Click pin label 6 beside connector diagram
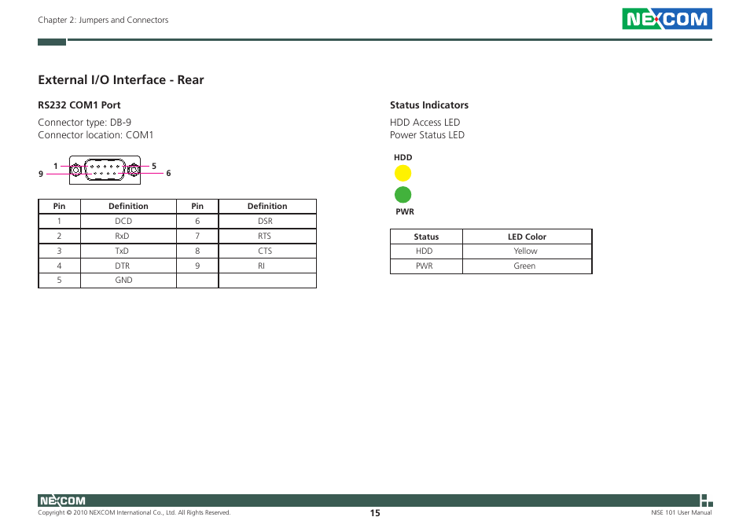 [x=168, y=174]
